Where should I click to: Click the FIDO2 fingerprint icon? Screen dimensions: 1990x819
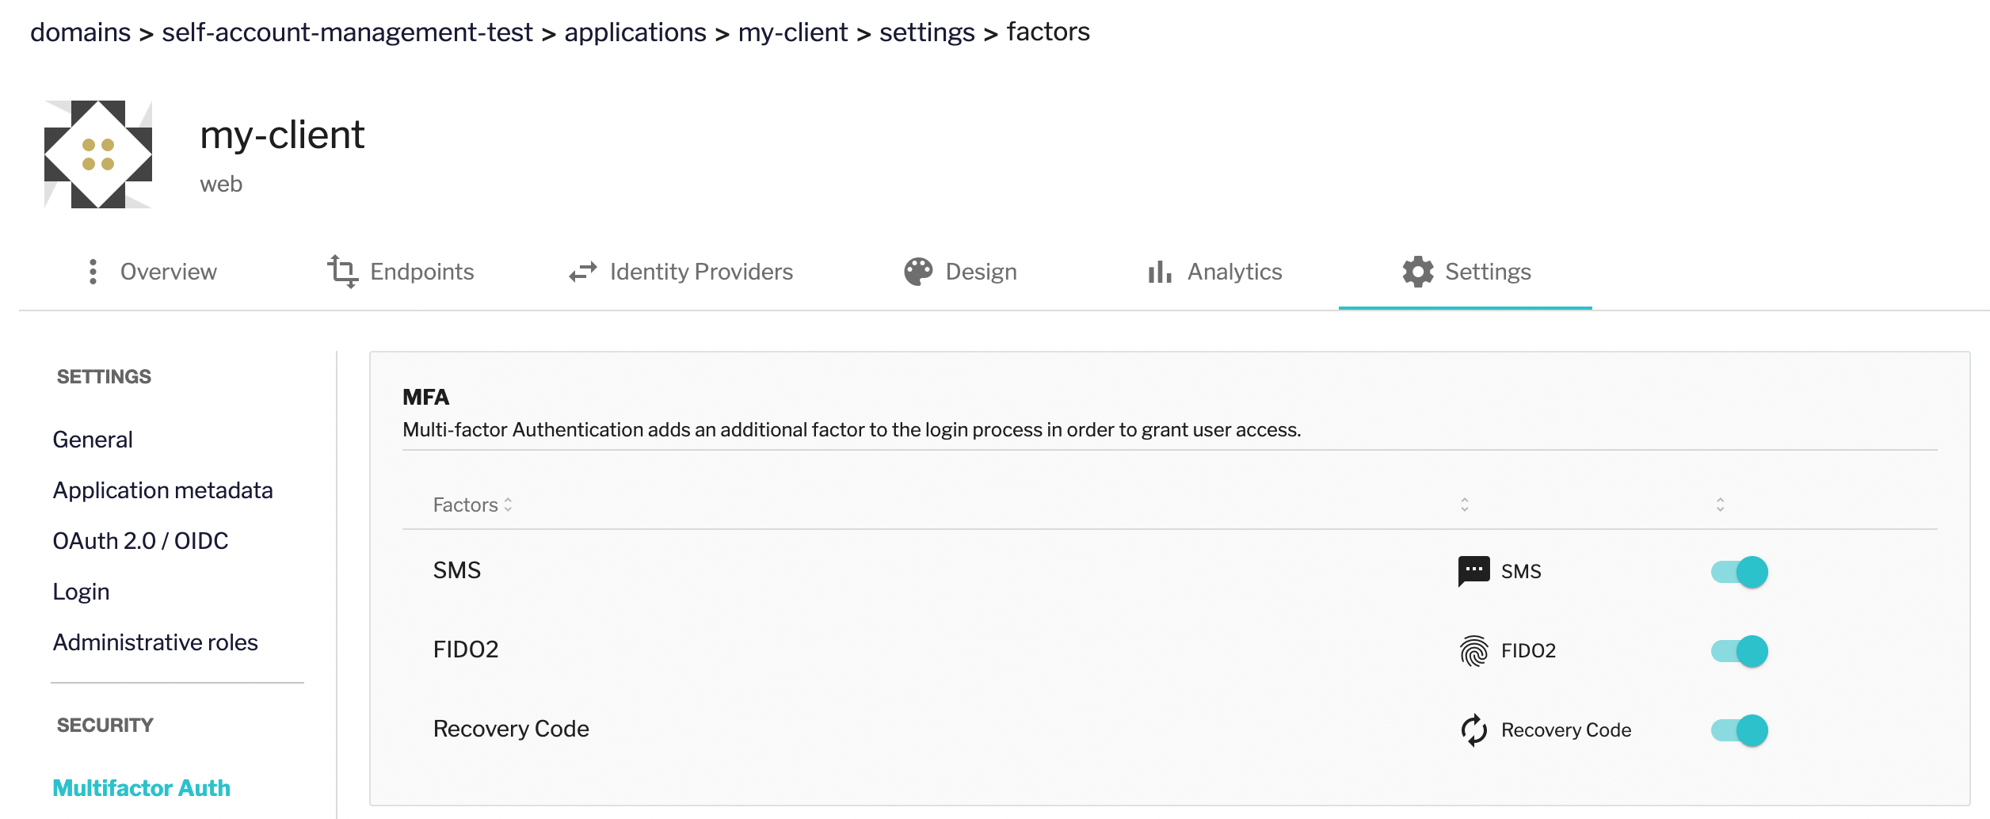point(1473,651)
